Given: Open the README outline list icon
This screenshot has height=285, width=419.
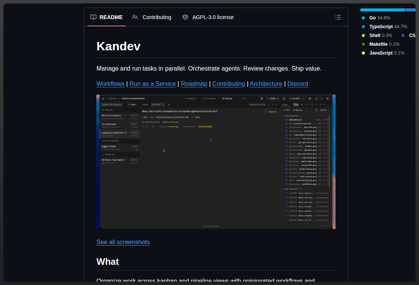Looking at the screenshot, I should click(338, 18).
